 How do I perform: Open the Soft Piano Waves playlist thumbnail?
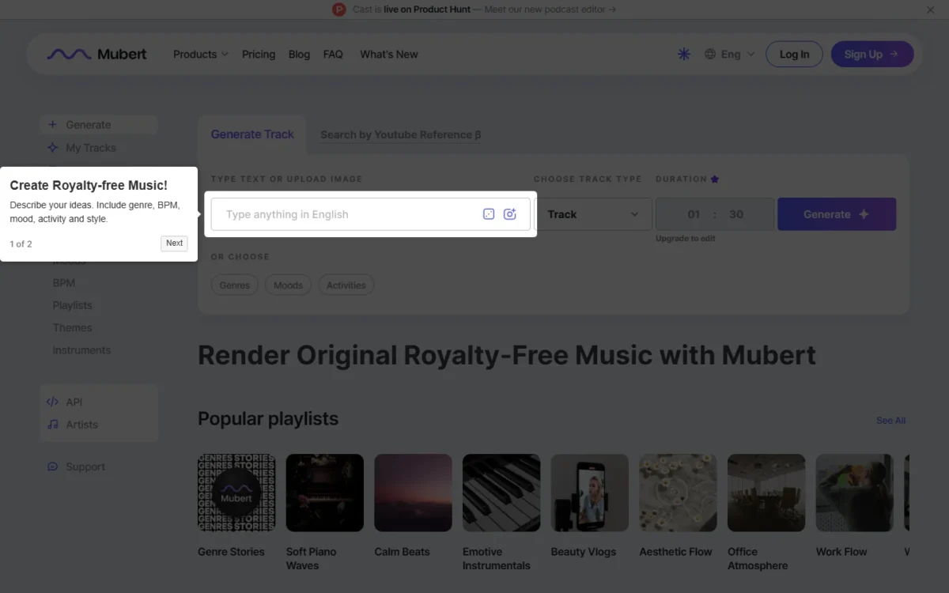[x=325, y=493]
